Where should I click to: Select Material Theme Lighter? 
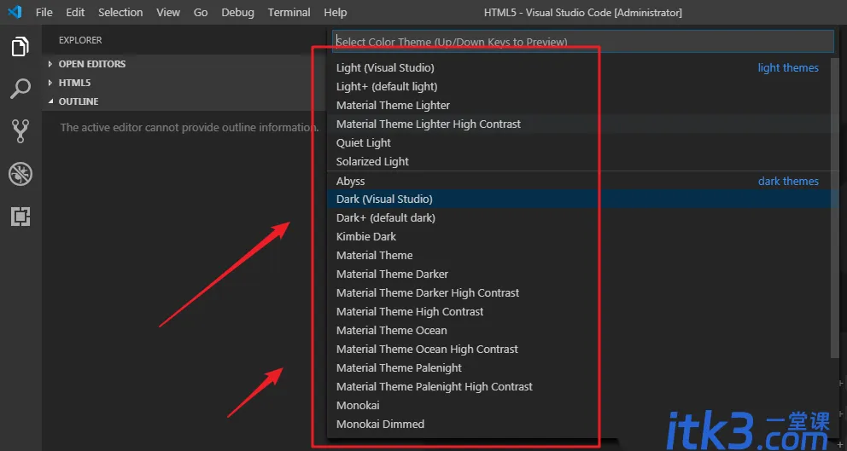click(x=580, y=105)
